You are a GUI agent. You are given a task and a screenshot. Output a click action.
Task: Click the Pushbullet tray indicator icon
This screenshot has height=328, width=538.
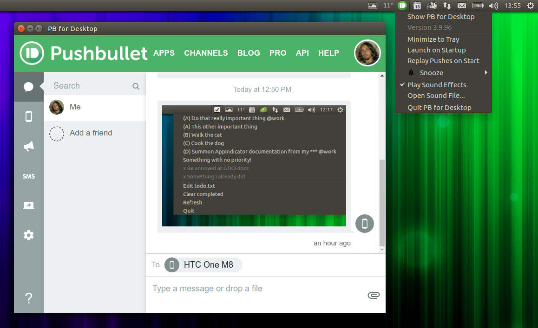point(402,6)
